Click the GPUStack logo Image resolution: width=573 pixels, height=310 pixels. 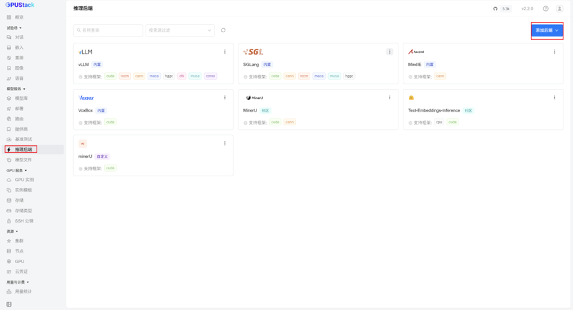click(x=20, y=5)
